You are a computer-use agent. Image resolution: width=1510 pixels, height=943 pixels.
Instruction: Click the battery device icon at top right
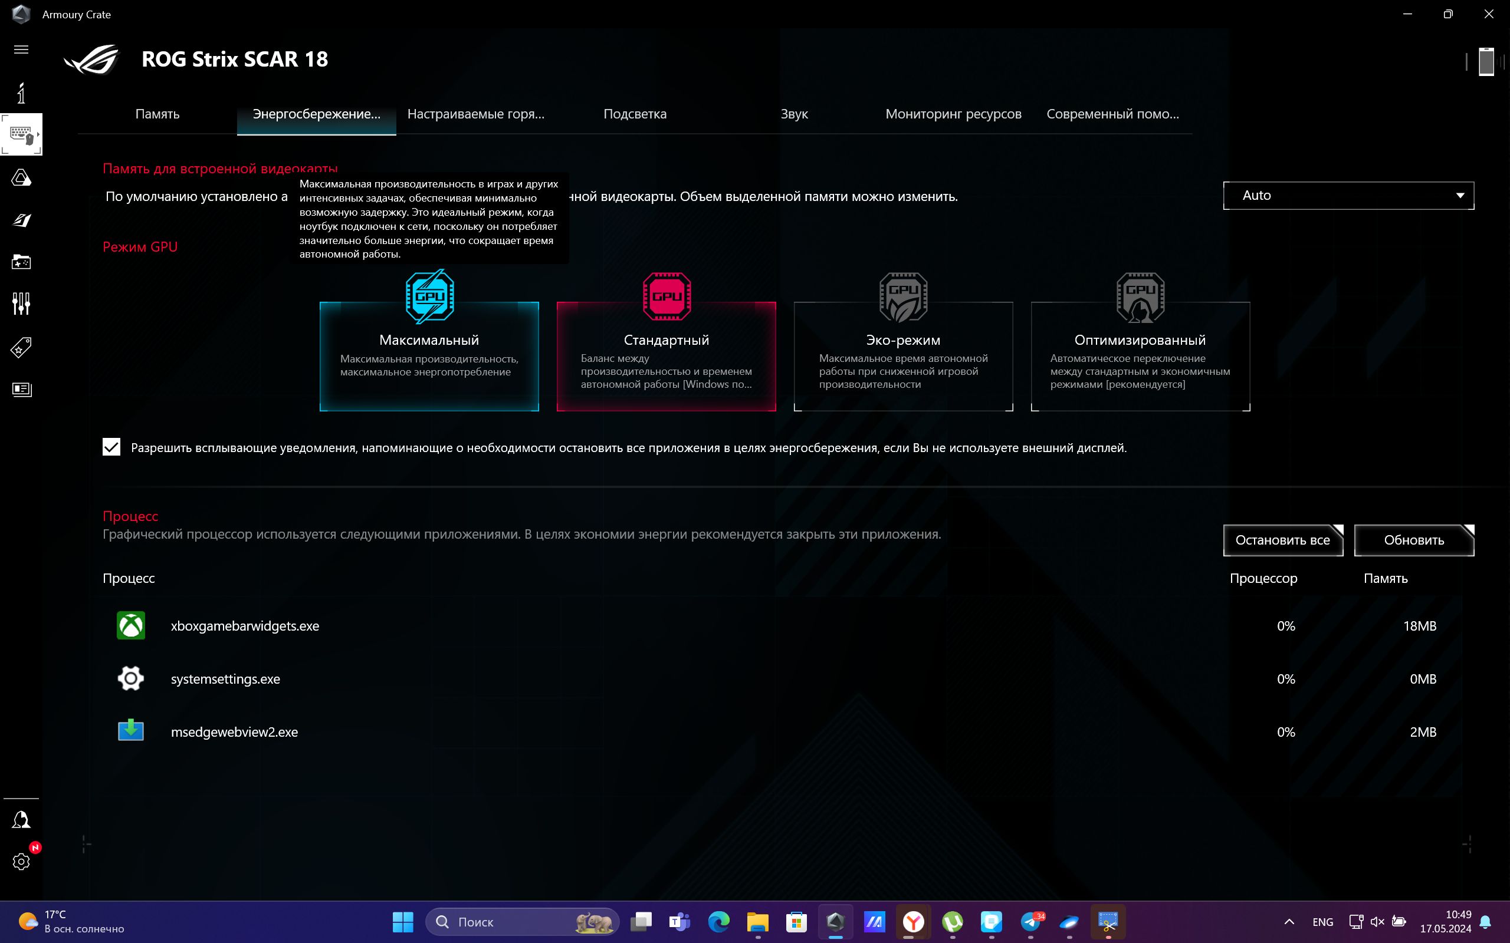tap(1486, 62)
